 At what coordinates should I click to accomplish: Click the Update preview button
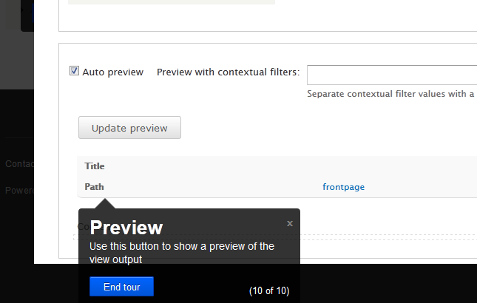[129, 128]
